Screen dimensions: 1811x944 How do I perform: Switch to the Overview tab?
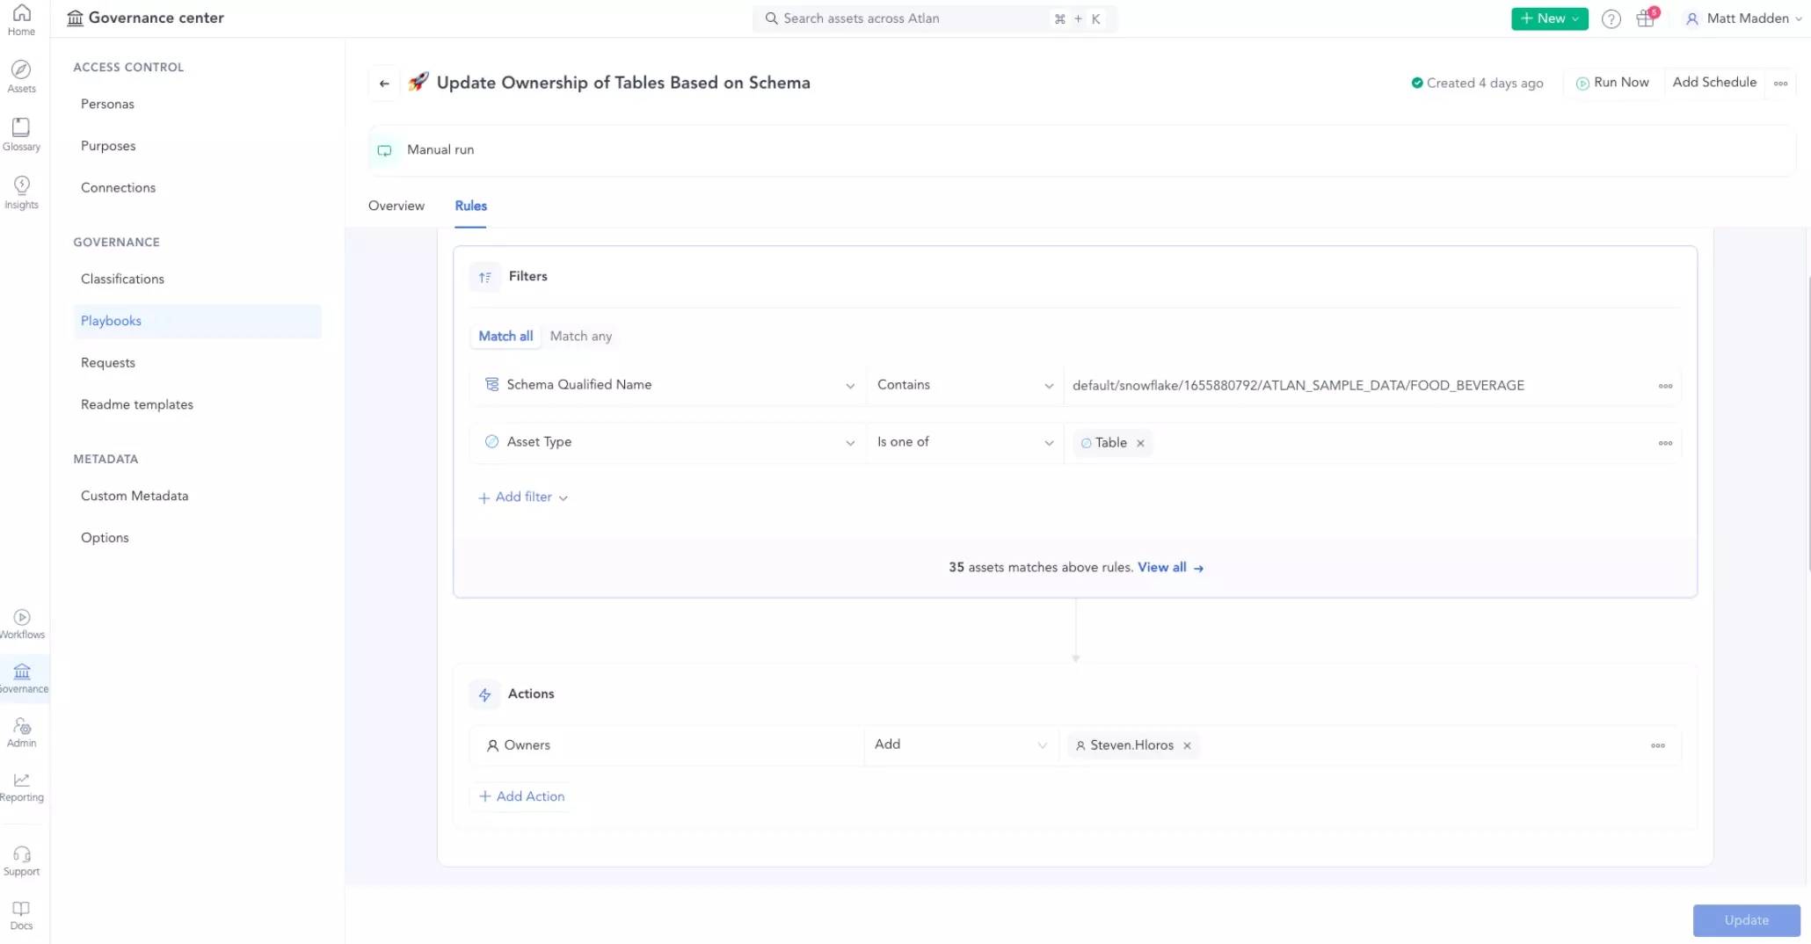click(396, 206)
